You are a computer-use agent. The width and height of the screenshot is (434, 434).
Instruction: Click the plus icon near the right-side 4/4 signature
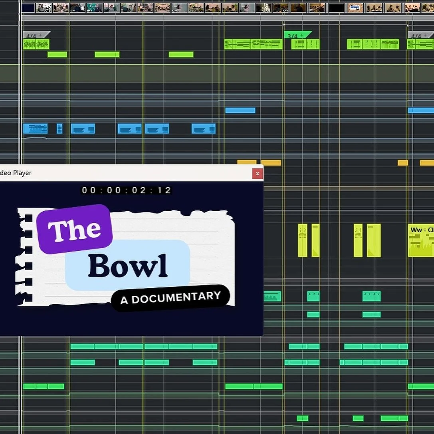click(424, 35)
